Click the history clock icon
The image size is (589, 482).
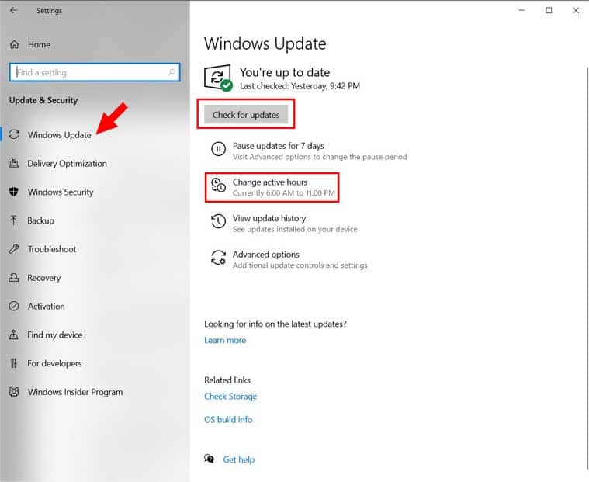pos(218,221)
